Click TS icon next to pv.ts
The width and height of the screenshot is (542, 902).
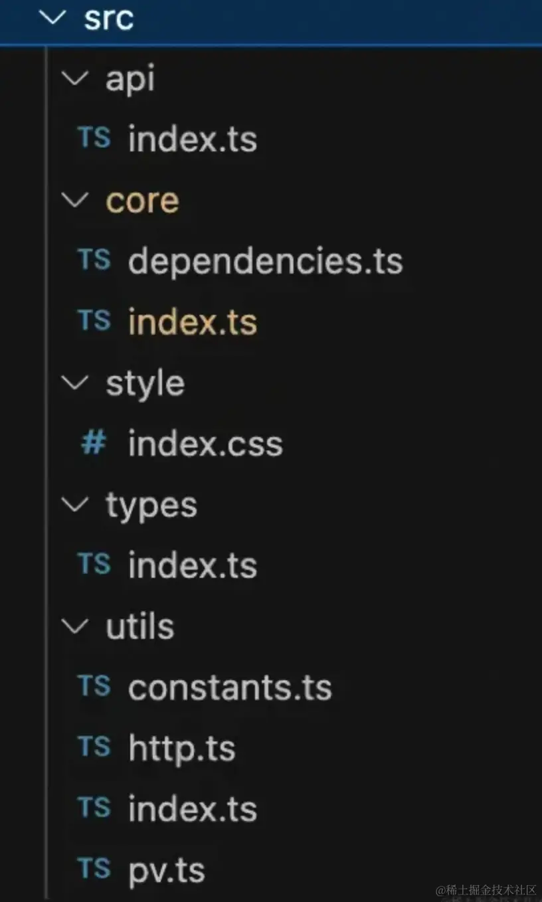point(94,869)
